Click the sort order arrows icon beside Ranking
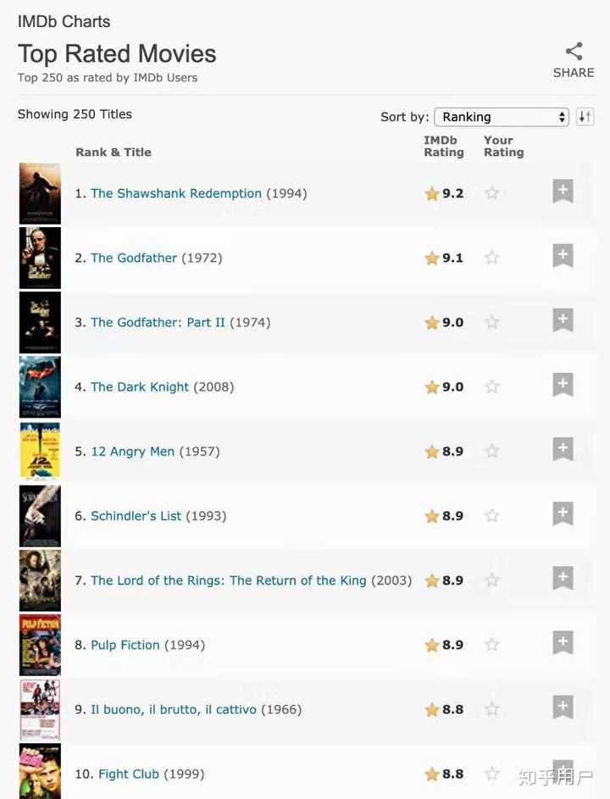The width and height of the screenshot is (610, 799). coord(585,116)
